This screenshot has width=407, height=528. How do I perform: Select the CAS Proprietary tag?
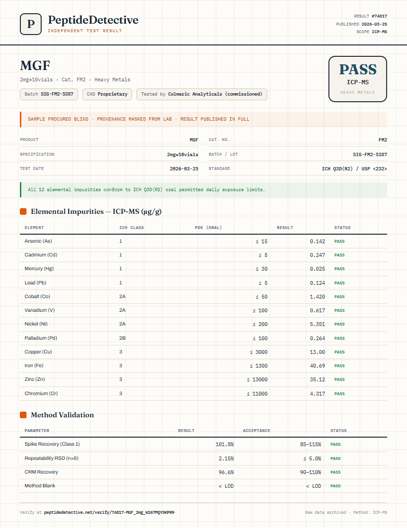[x=107, y=94]
